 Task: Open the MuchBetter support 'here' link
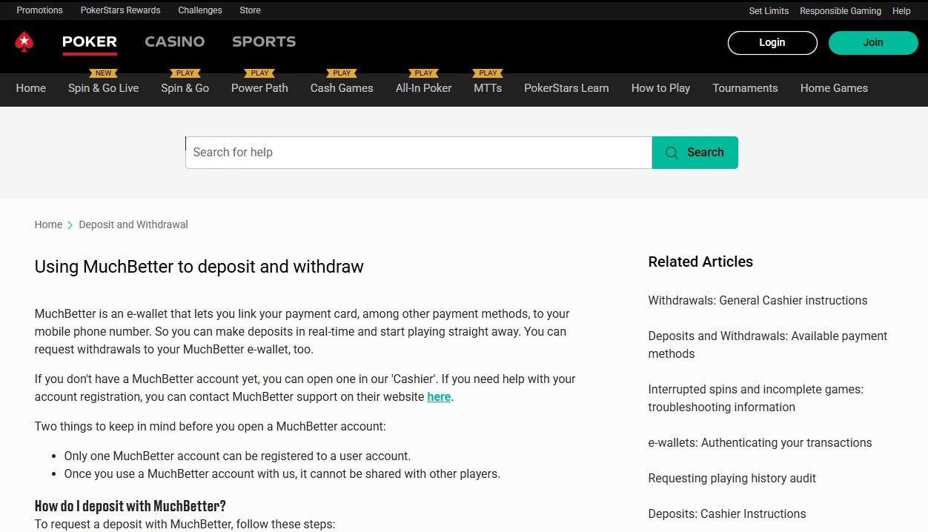439,396
